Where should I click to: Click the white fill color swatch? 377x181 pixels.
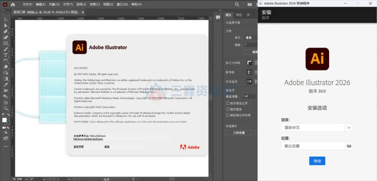click(x=4, y=120)
